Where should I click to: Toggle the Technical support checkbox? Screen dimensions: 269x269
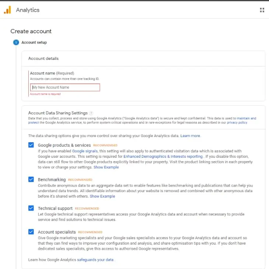point(31,208)
